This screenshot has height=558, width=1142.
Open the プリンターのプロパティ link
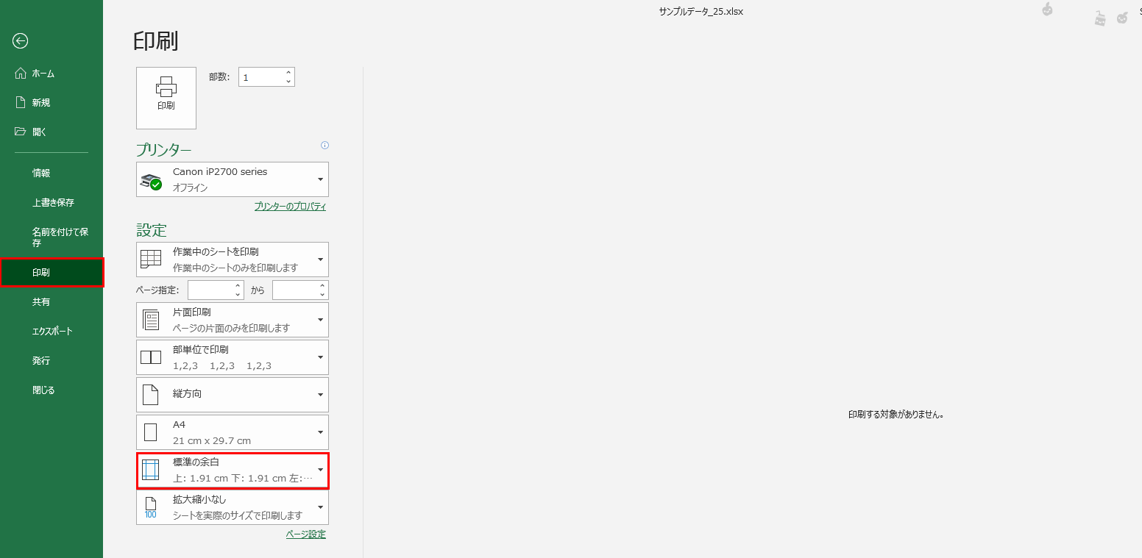point(290,207)
